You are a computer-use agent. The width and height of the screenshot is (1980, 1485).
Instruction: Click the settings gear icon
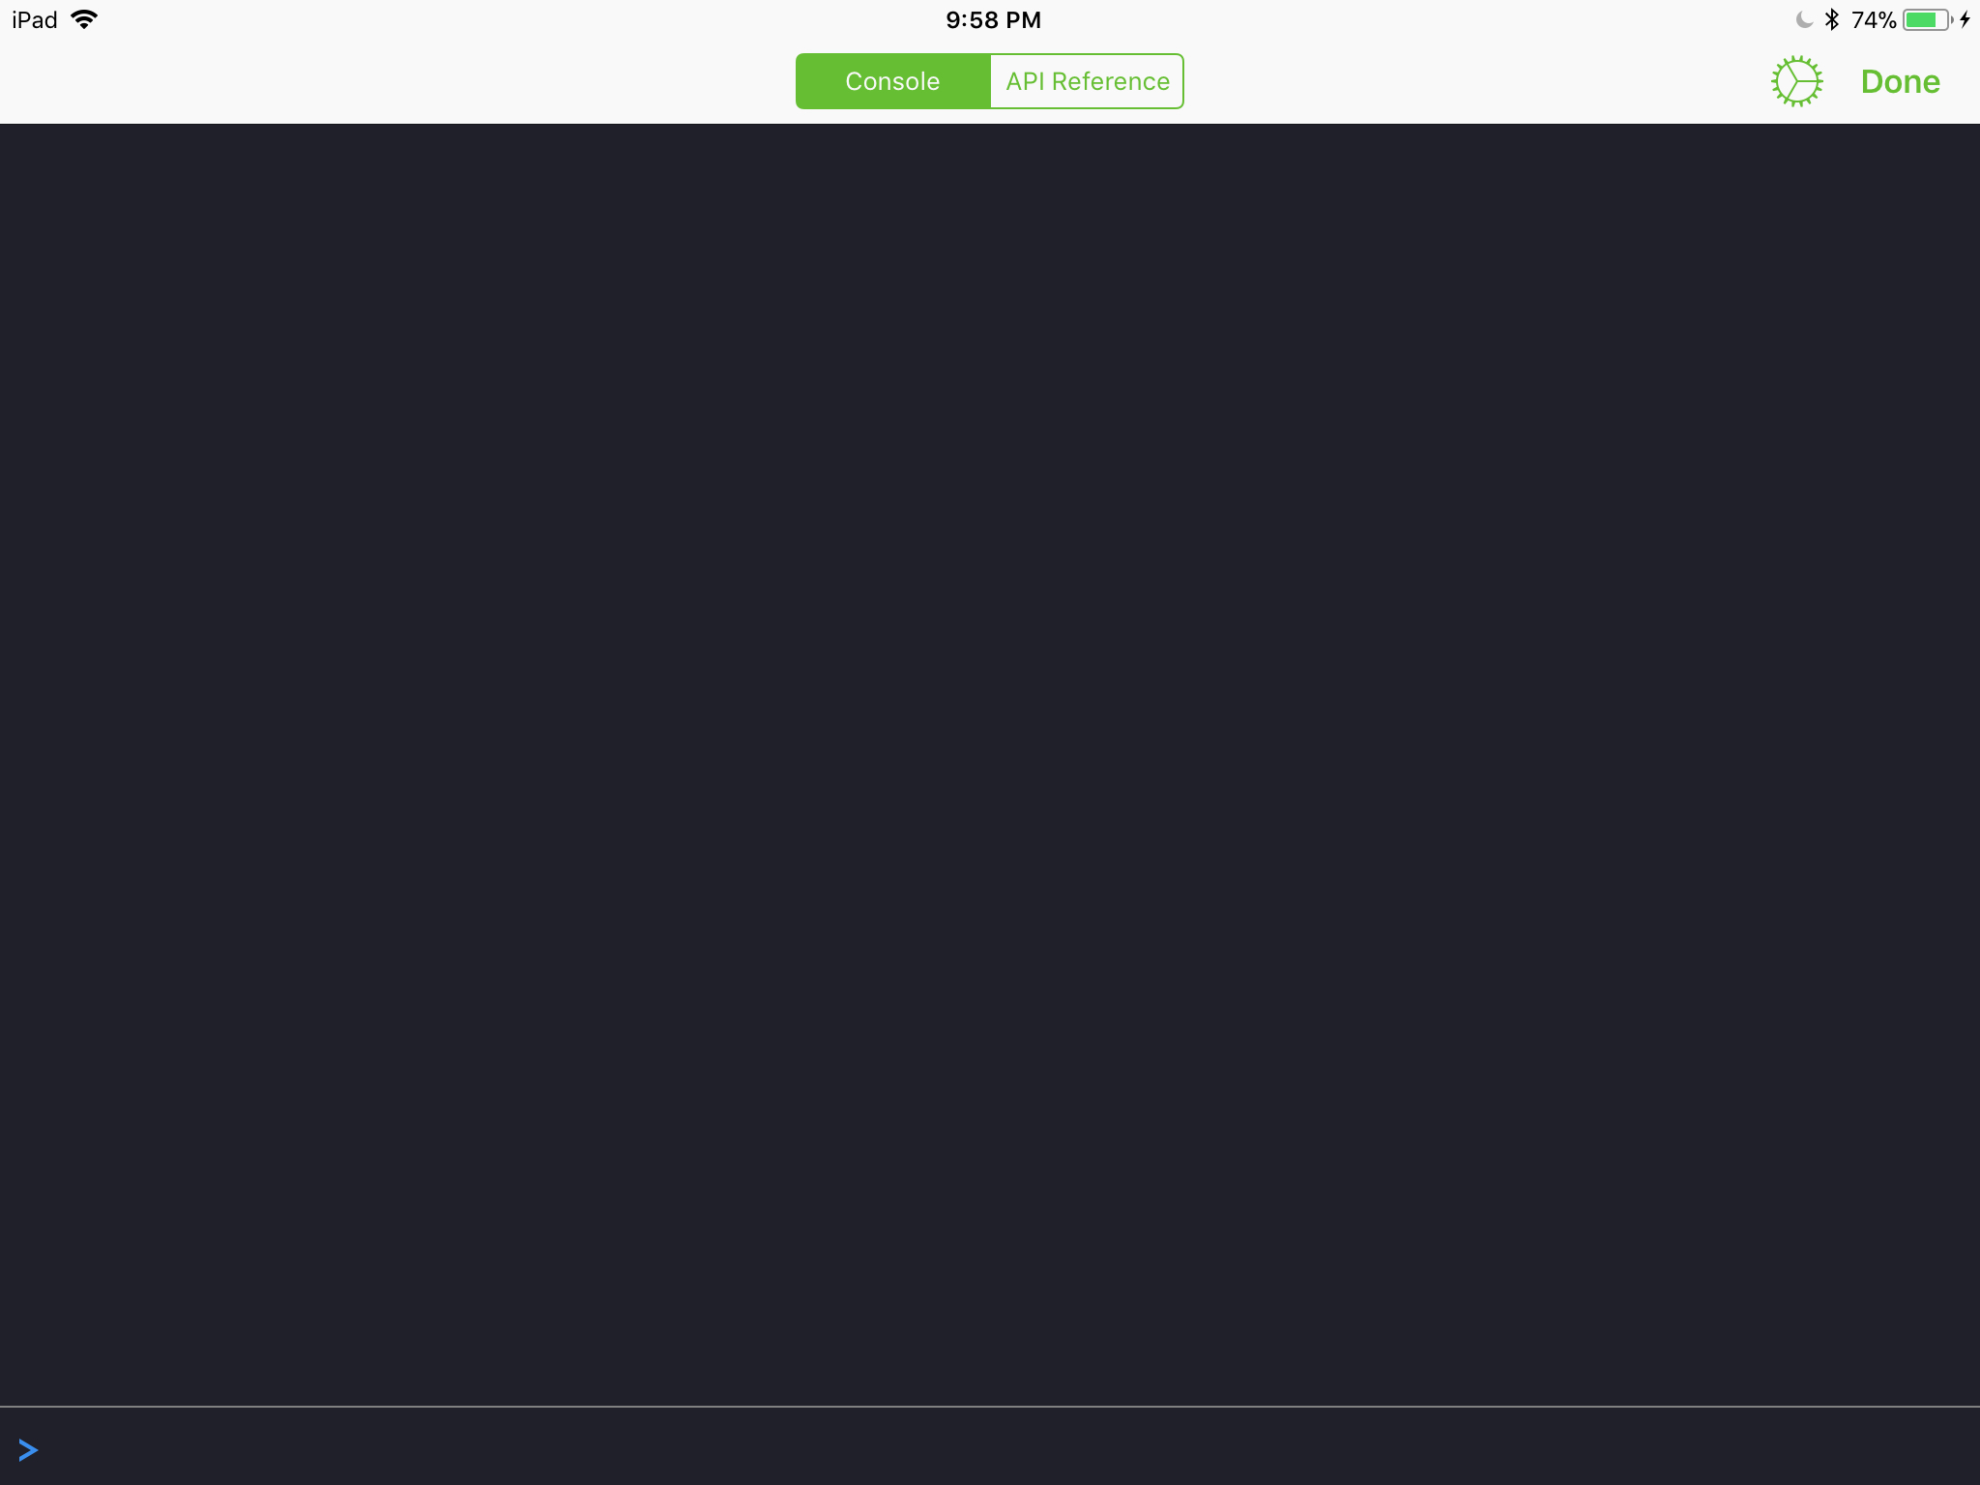pos(1796,79)
